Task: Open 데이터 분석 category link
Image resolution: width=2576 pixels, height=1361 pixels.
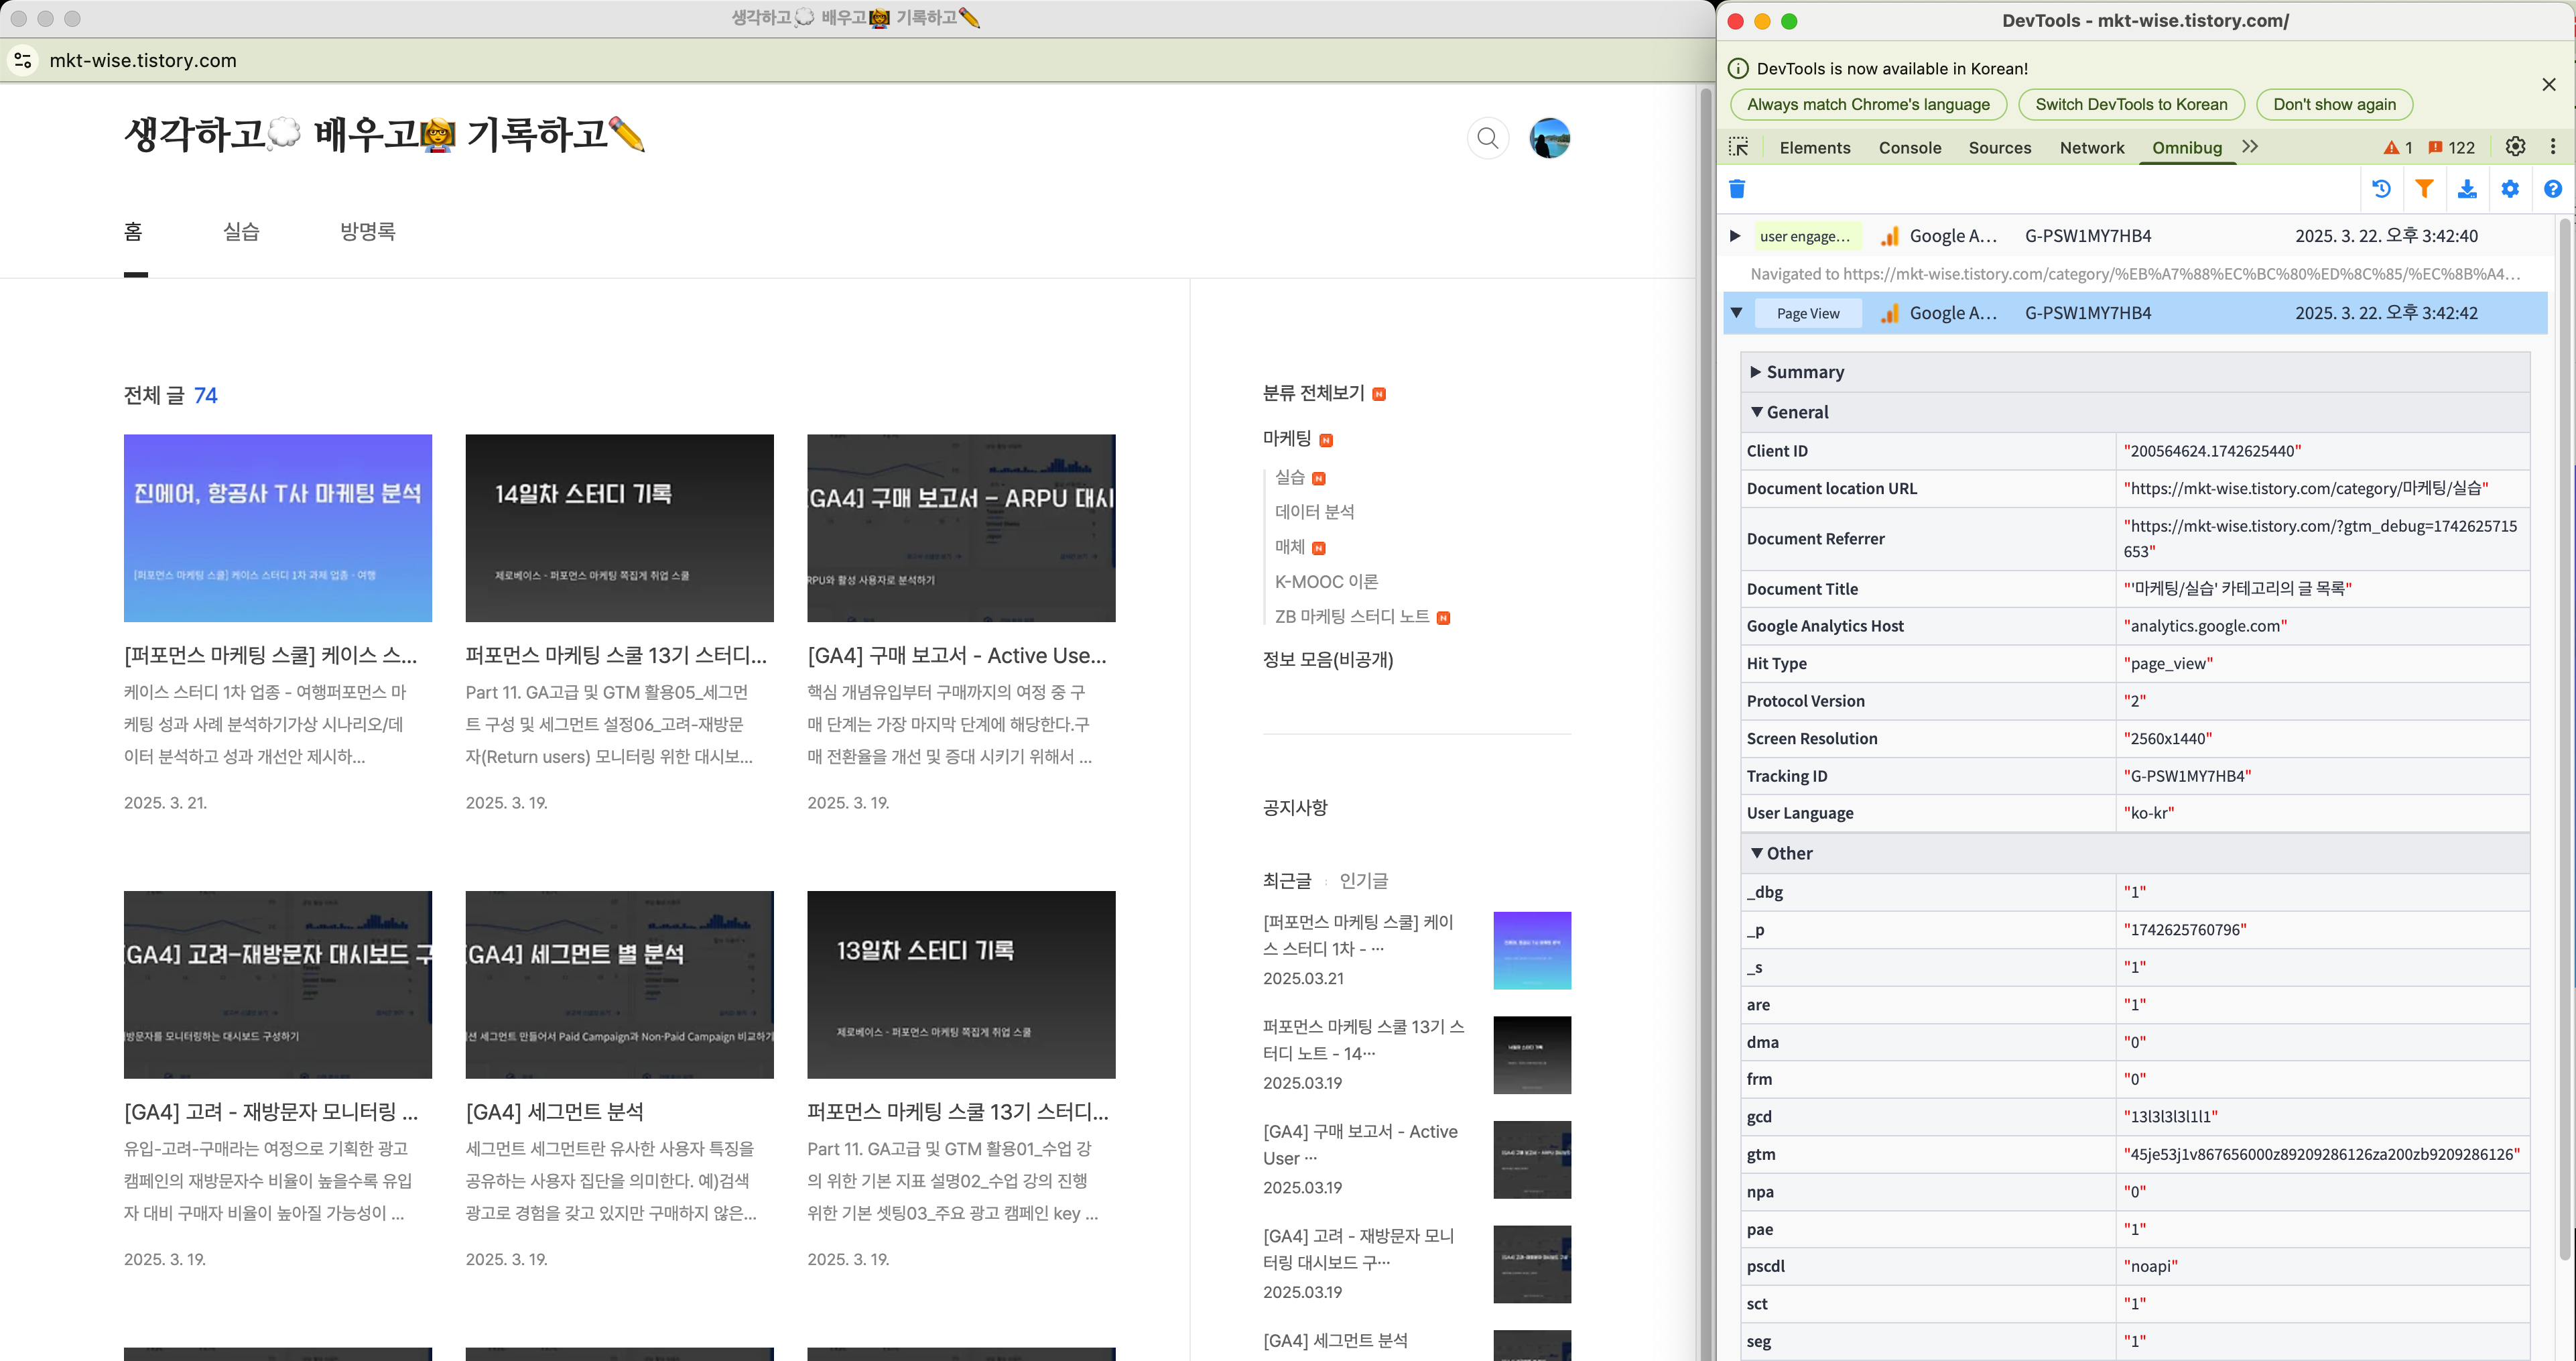Action: tap(1314, 512)
